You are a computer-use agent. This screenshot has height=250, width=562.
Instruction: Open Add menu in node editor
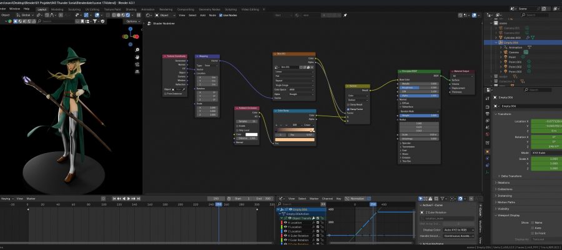[202, 16]
